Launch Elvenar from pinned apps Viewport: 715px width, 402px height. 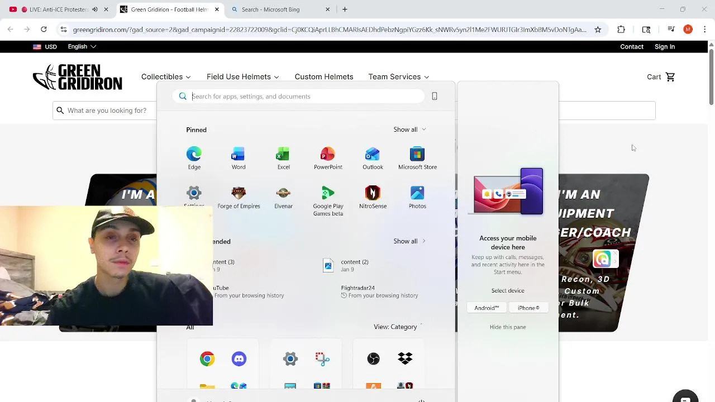click(283, 198)
